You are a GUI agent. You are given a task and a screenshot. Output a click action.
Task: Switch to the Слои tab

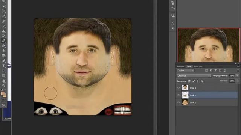click(x=189, y=66)
